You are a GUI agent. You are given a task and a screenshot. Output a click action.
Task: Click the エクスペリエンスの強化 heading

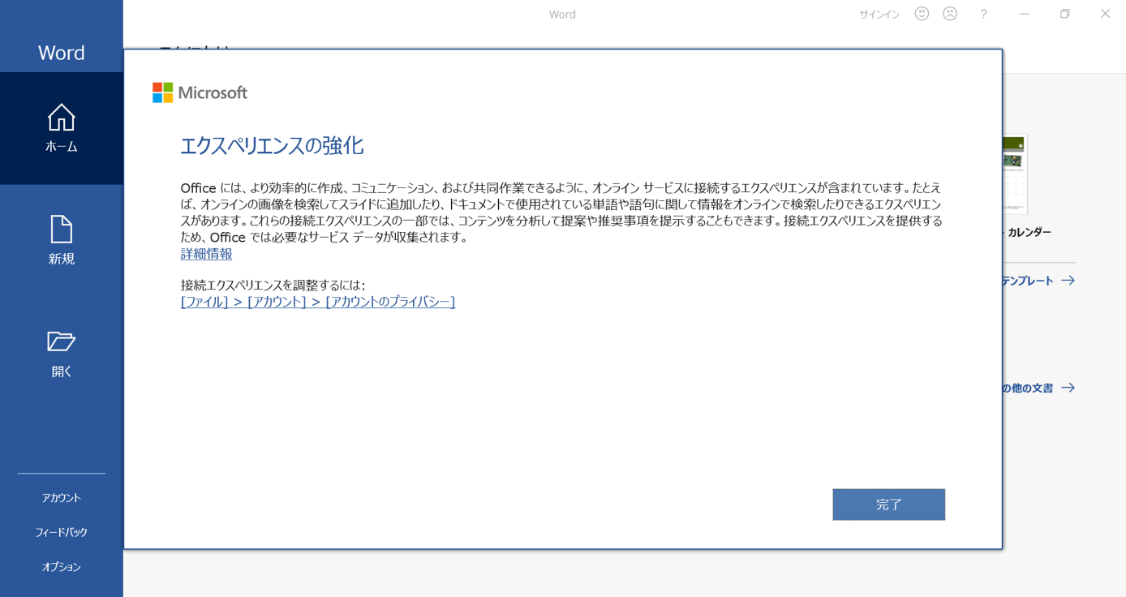pyautogui.click(x=272, y=146)
